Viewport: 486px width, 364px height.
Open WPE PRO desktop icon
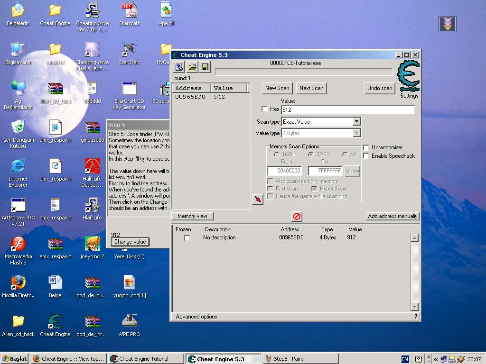pyautogui.click(x=129, y=321)
